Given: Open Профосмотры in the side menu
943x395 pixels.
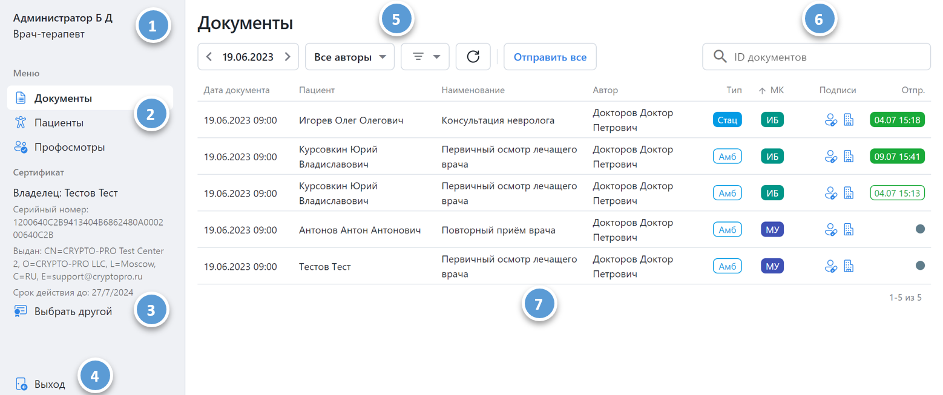Looking at the screenshot, I should (x=69, y=147).
